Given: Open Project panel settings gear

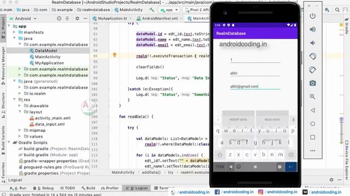Looking at the screenshot, I should pos(77,19).
